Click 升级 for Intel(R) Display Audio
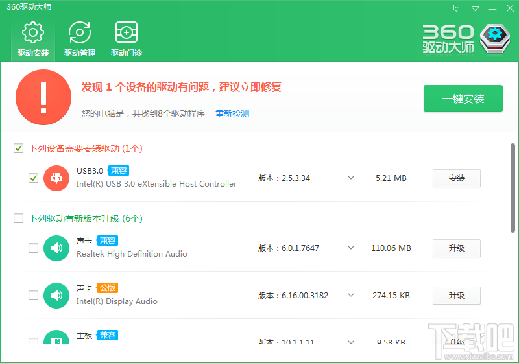 pos(457,295)
